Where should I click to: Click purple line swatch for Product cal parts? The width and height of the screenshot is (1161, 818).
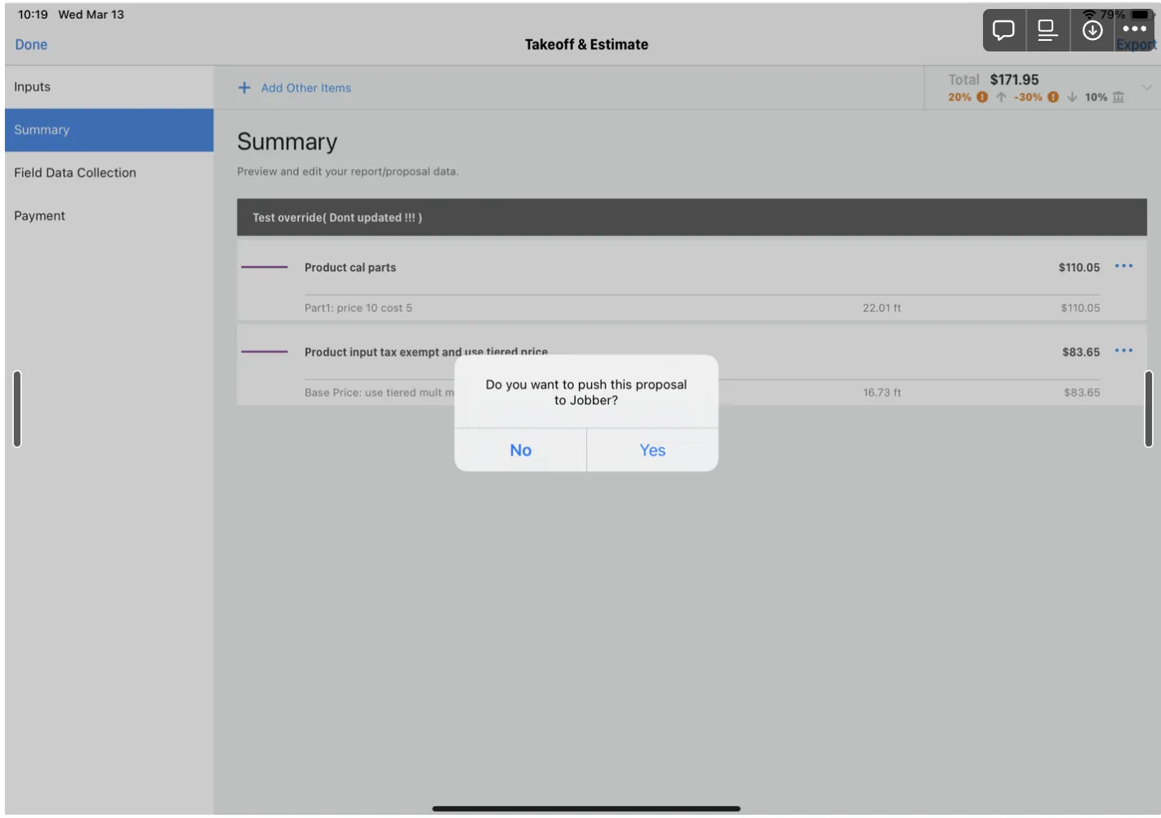pos(265,267)
